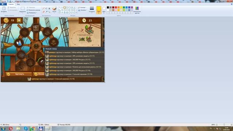Open Skype from the taskbar
Viewport: 233px width, 131px height.
click(26, 128)
